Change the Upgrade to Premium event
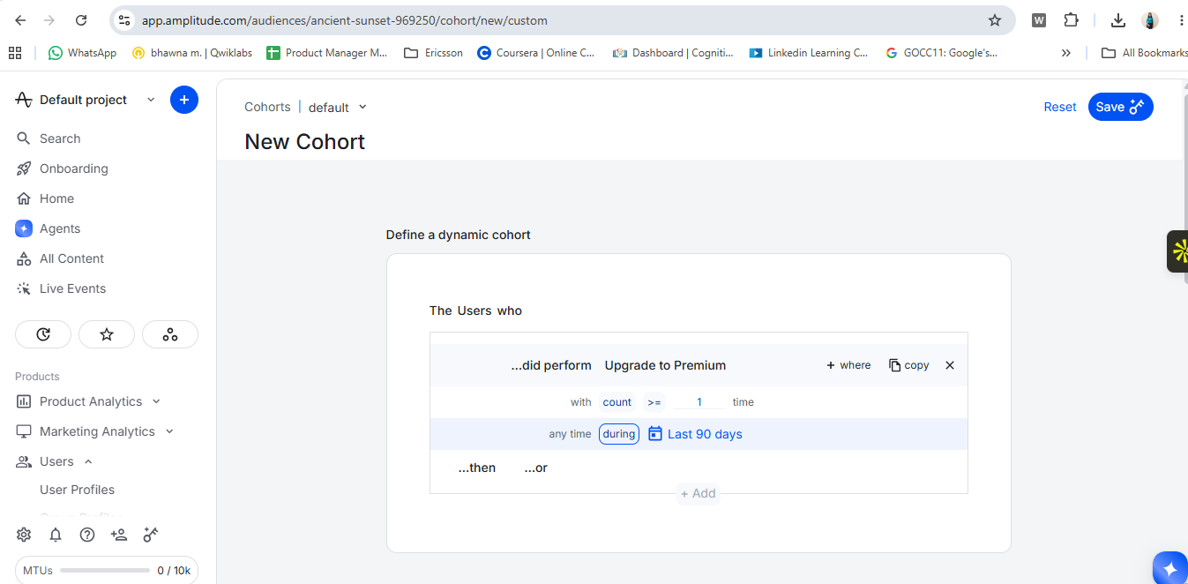This screenshot has width=1188, height=584. pyautogui.click(x=665, y=365)
